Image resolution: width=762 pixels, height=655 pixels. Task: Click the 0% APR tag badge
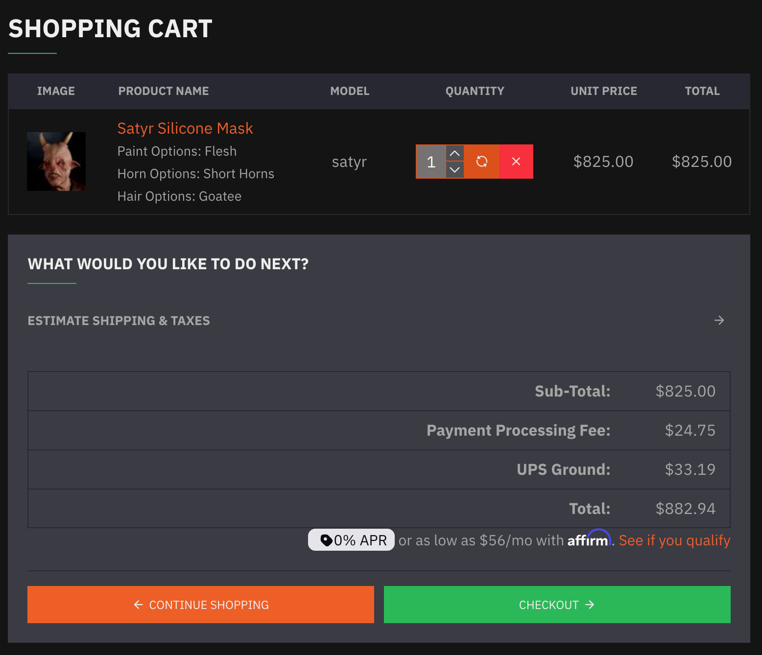coord(352,540)
